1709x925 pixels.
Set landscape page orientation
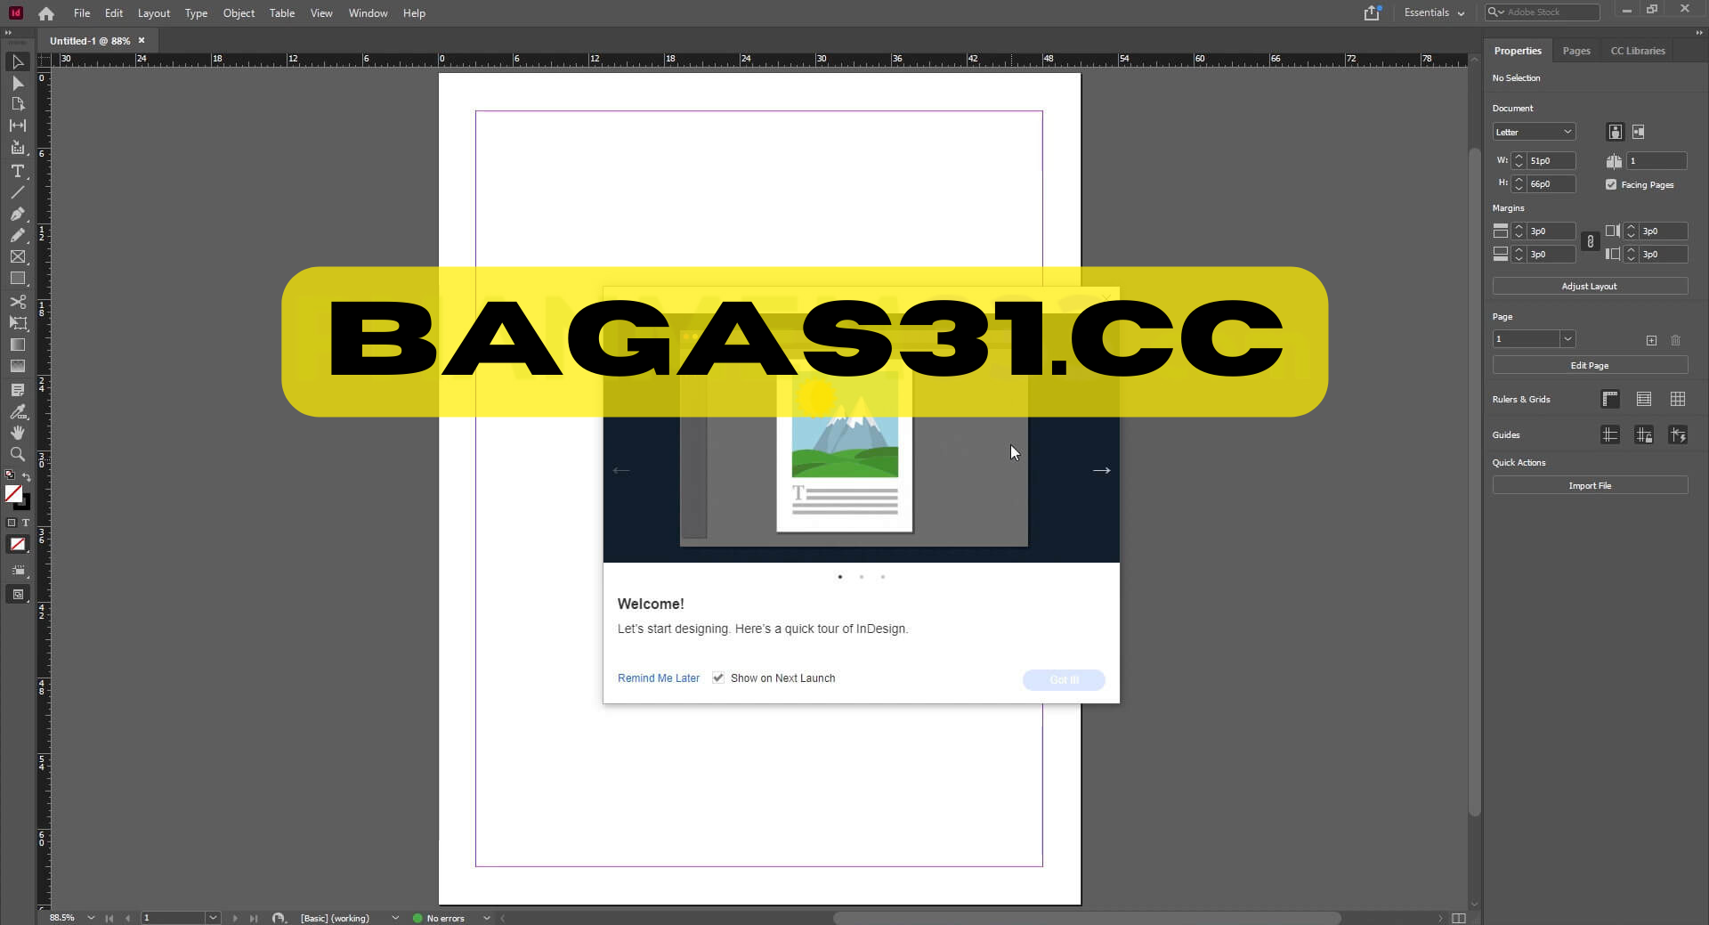[x=1639, y=132]
